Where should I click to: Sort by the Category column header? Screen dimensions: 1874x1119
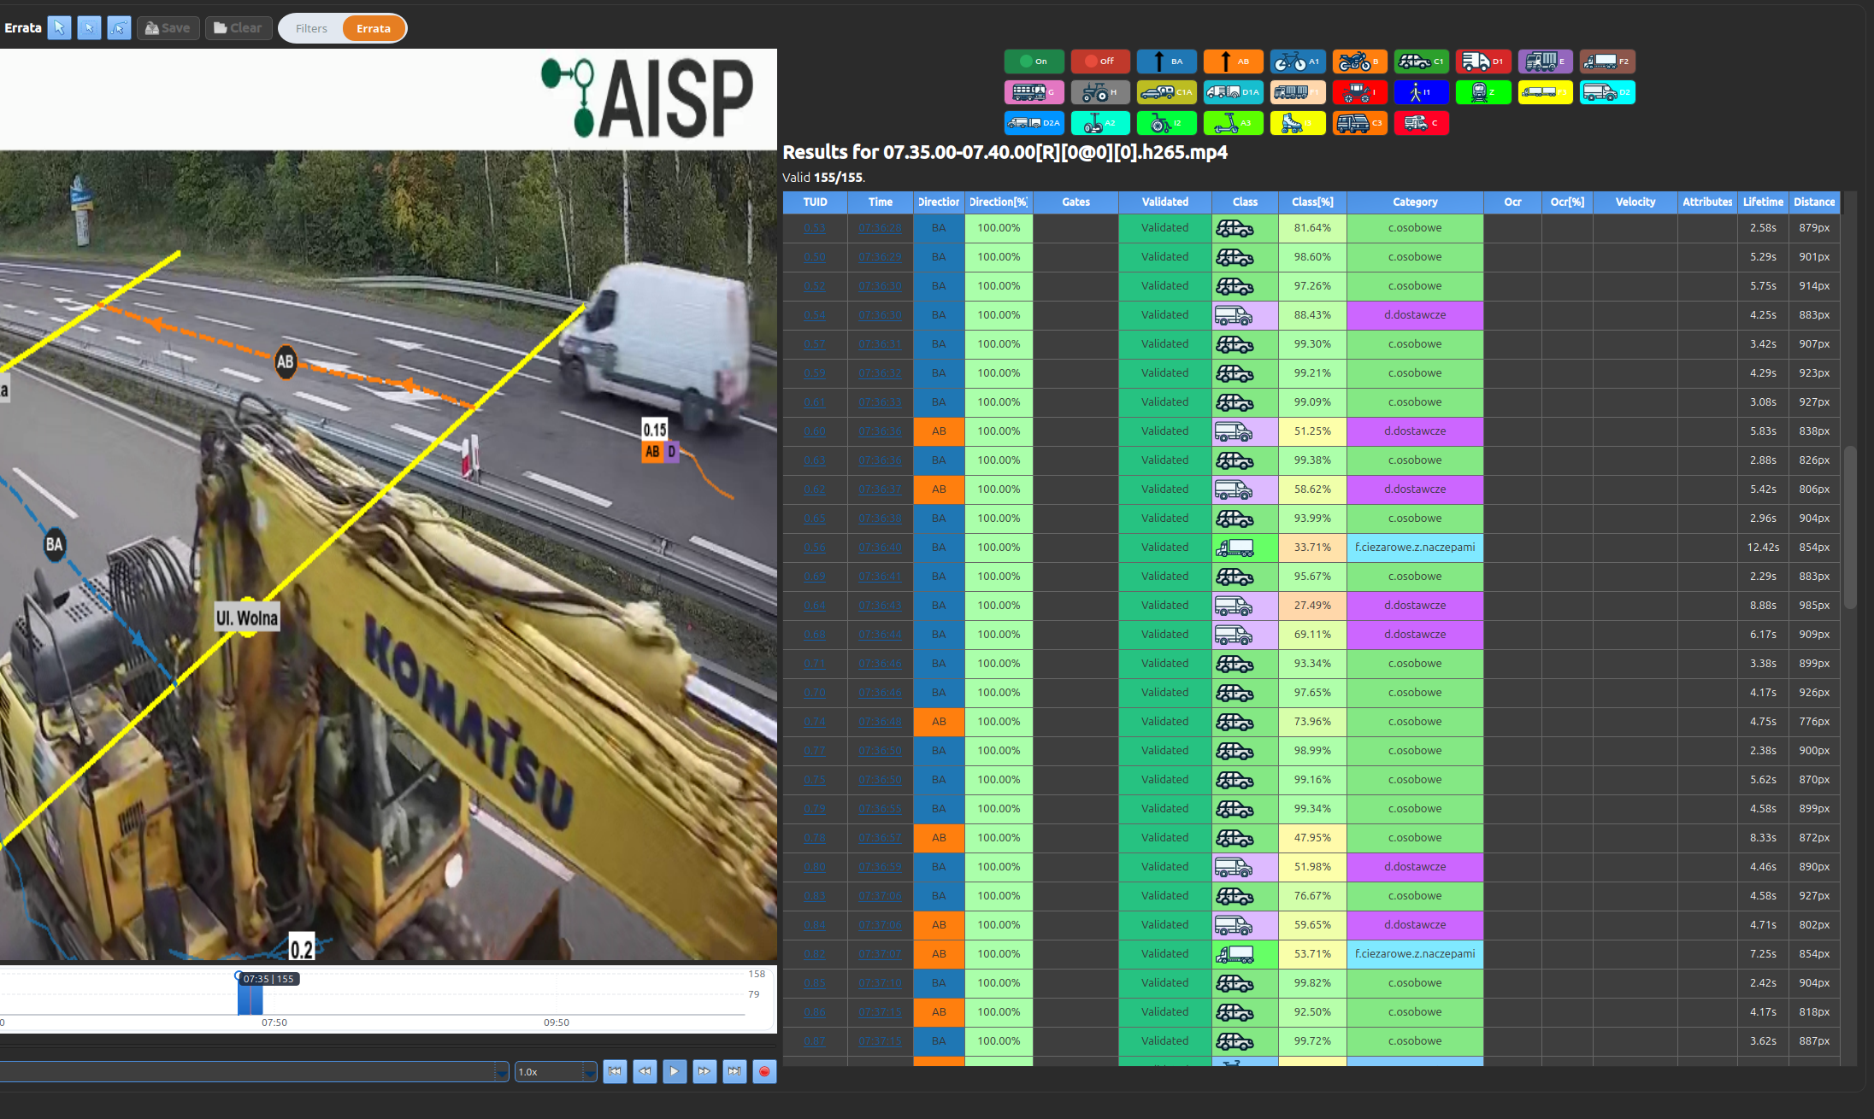tap(1415, 202)
